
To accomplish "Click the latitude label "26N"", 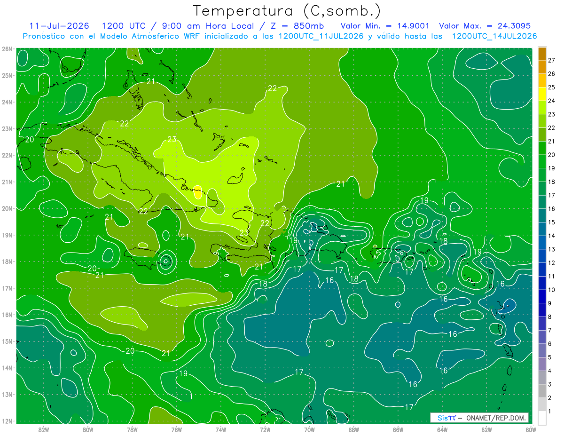I will [x=7, y=49].
